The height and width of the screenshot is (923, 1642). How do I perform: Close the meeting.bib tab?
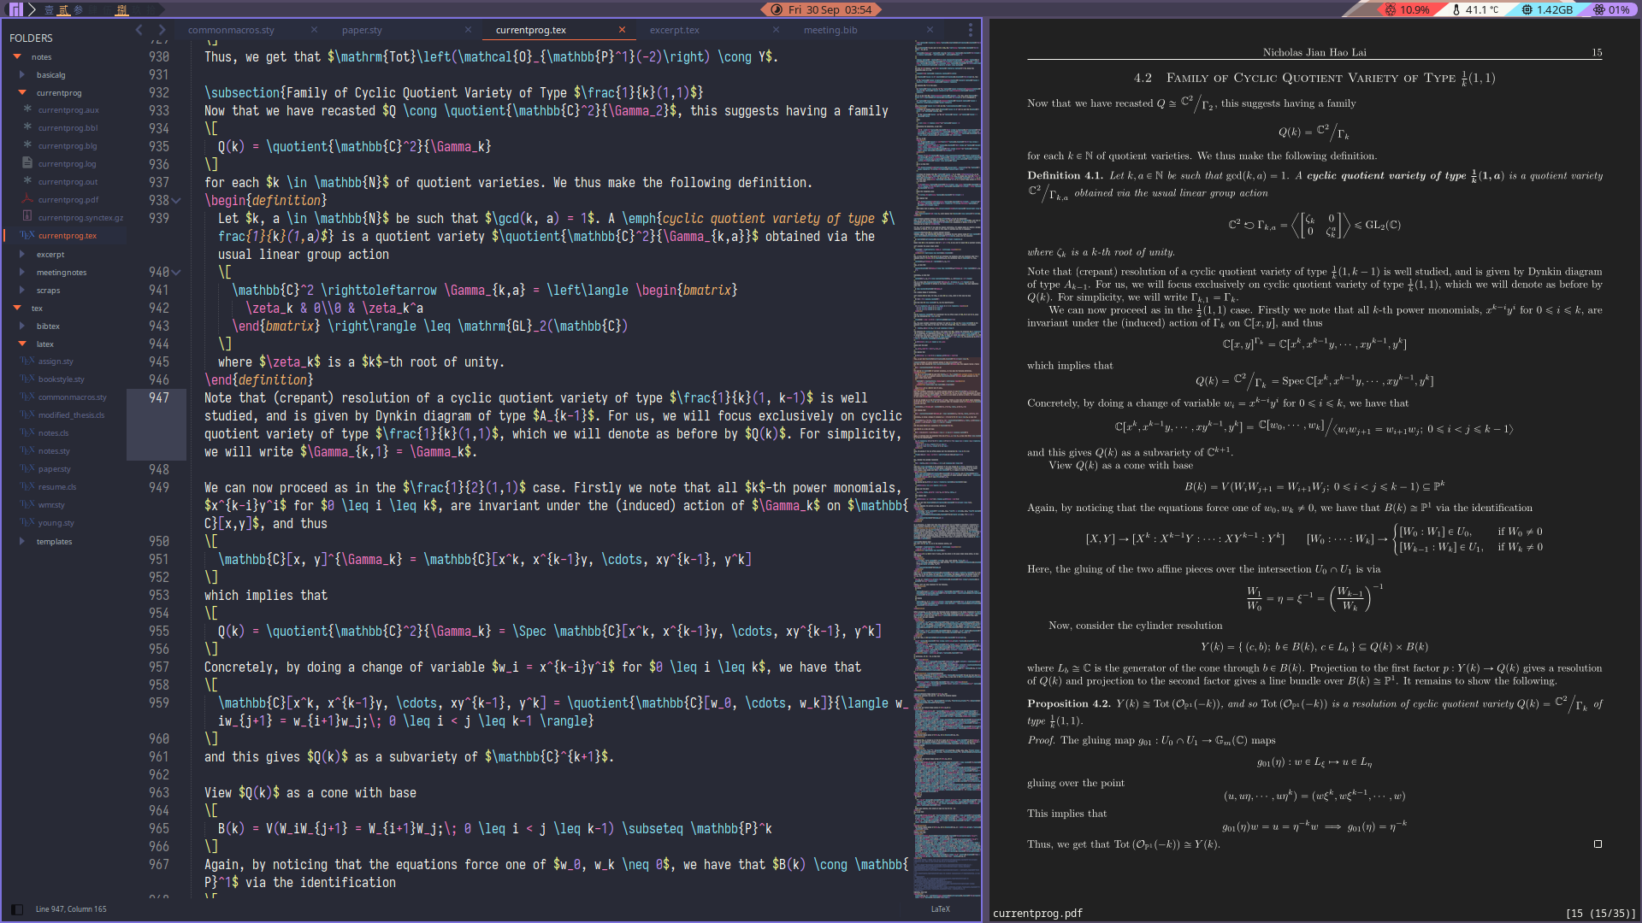pyautogui.click(x=930, y=30)
